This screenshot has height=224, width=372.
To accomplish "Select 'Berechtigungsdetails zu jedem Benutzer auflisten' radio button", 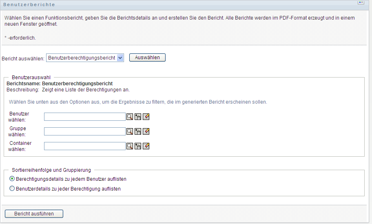I will (12, 179).
